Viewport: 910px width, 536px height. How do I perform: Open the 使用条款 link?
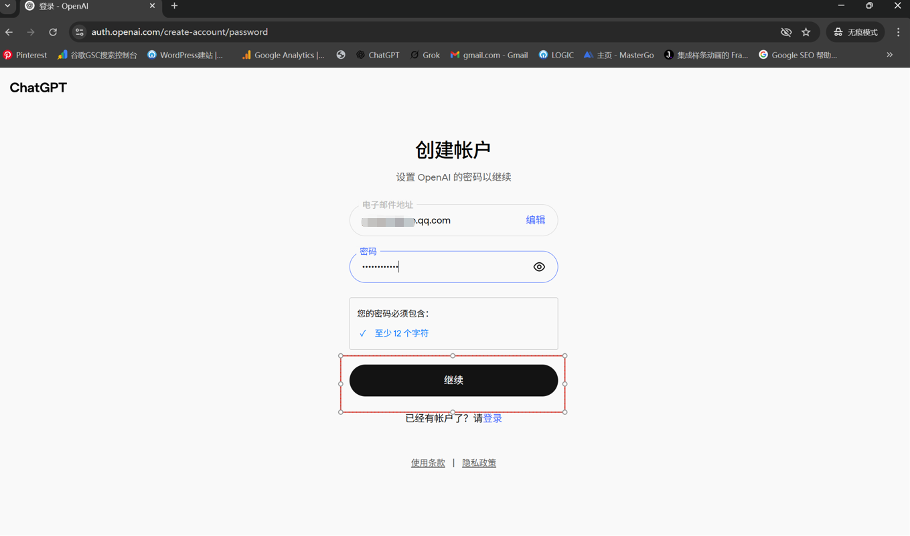click(428, 463)
